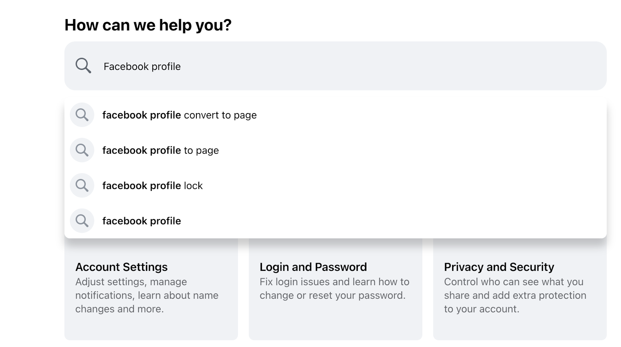621x347 pixels.
Task: Click the magnifier icon in the search bar
Action: (83, 66)
